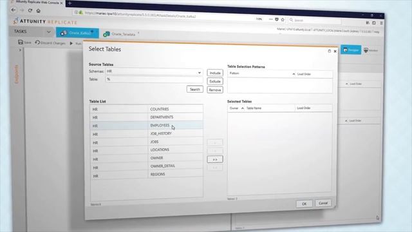412x232 pixels.
Task: Click Cancel in Select Tables dialog
Action: tap(323, 203)
